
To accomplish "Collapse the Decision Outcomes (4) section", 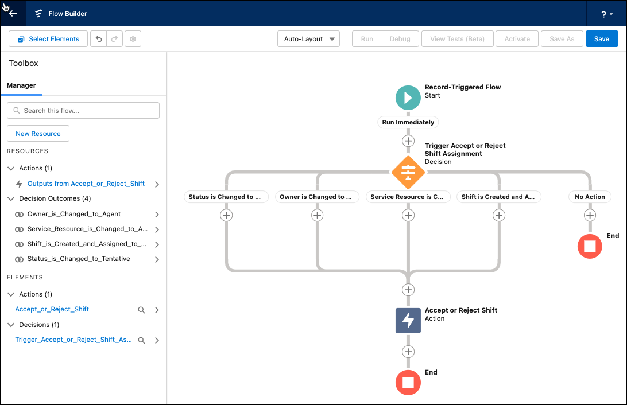I will coord(11,198).
